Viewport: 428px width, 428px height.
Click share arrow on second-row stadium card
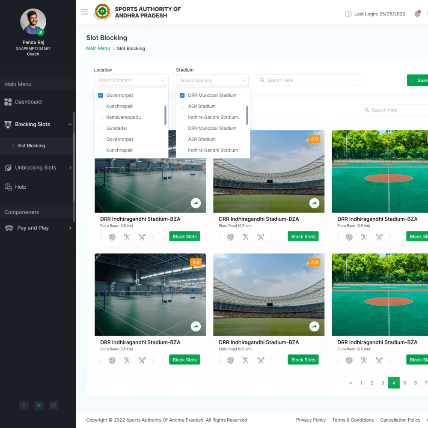tap(314, 327)
